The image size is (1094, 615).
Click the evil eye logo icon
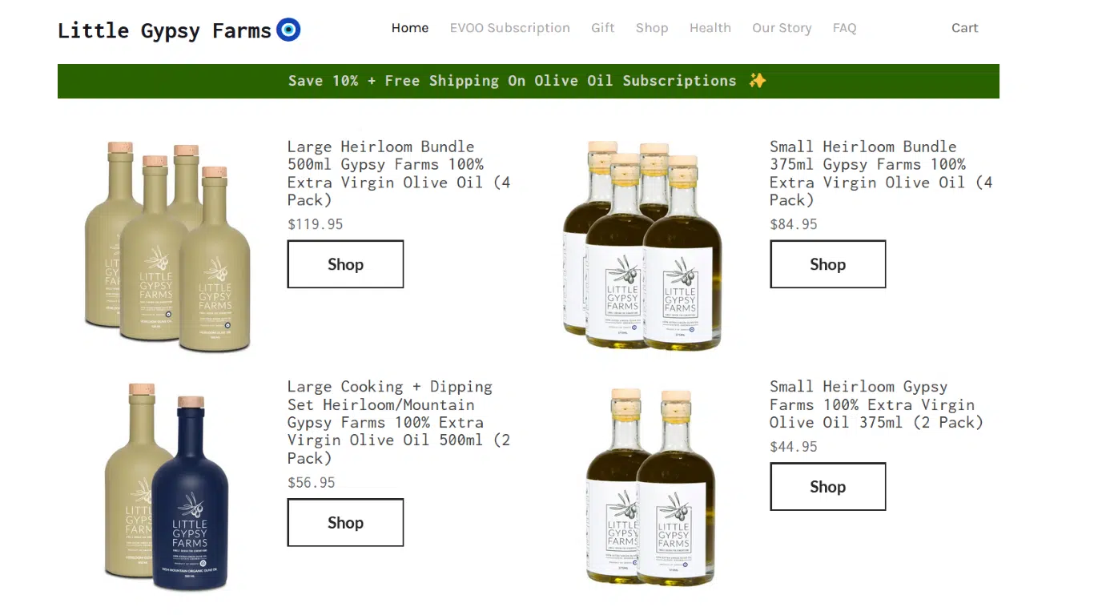point(288,30)
